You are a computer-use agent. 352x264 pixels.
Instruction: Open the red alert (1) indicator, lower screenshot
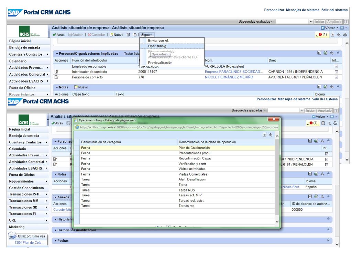[313, 123]
